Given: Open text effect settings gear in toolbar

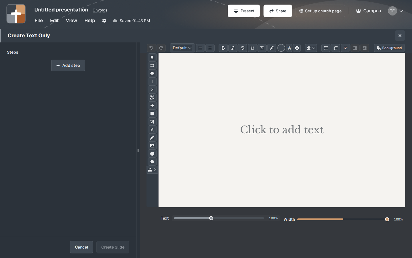Looking at the screenshot, I should click(x=297, y=48).
